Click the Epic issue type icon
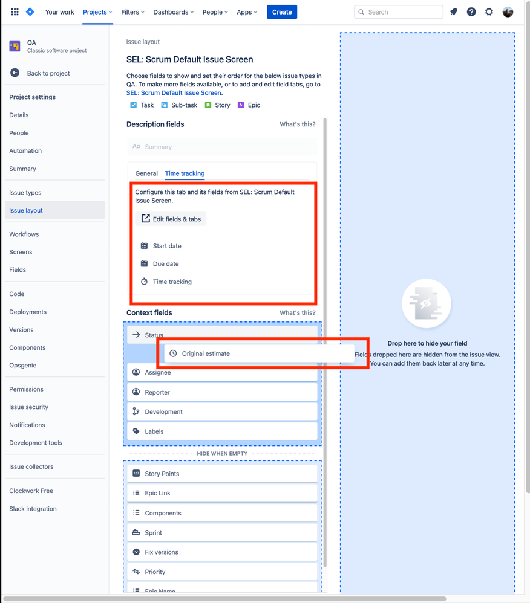The image size is (530, 603). coord(241,105)
